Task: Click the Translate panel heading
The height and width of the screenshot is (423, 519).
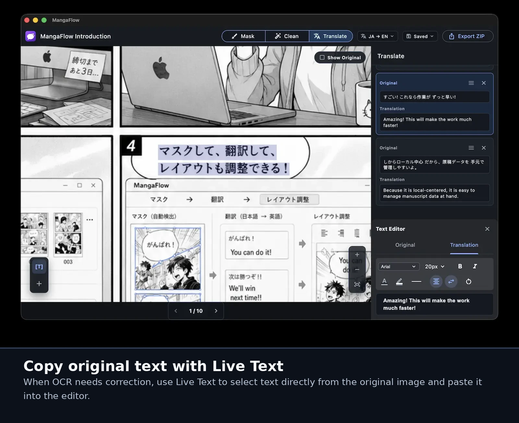Action: pyautogui.click(x=391, y=56)
